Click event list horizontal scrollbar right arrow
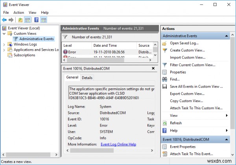The height and width of the screenshot is (165, 236). pyautogui.click(x=150, y=60)
